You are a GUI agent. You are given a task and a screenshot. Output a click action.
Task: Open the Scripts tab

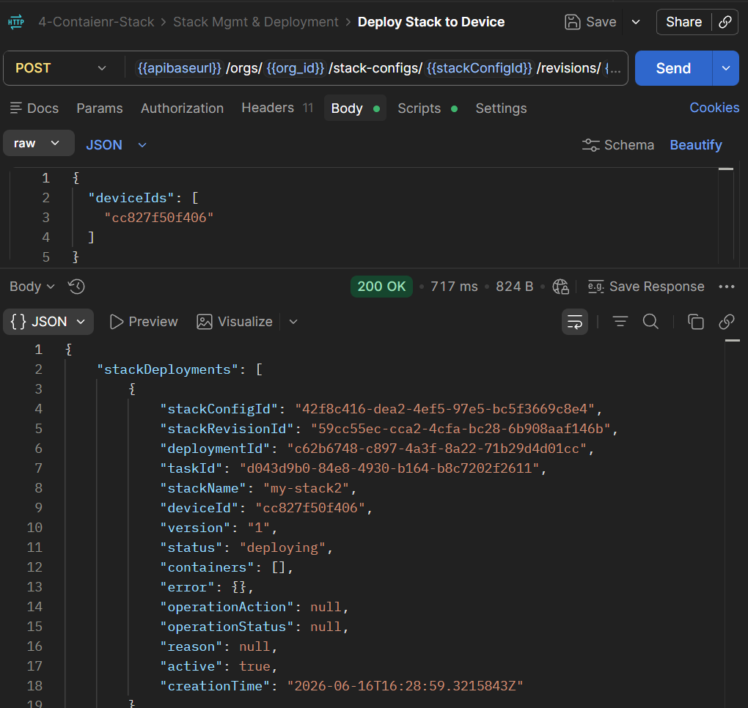(428, 108)
